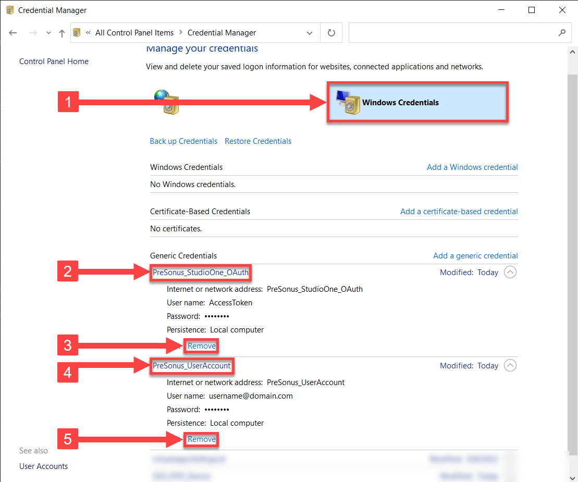Image resolution: width=578 pixels, height=482 pixels.
Task: Go back with the Back arrow
Action: pos(13,33)
